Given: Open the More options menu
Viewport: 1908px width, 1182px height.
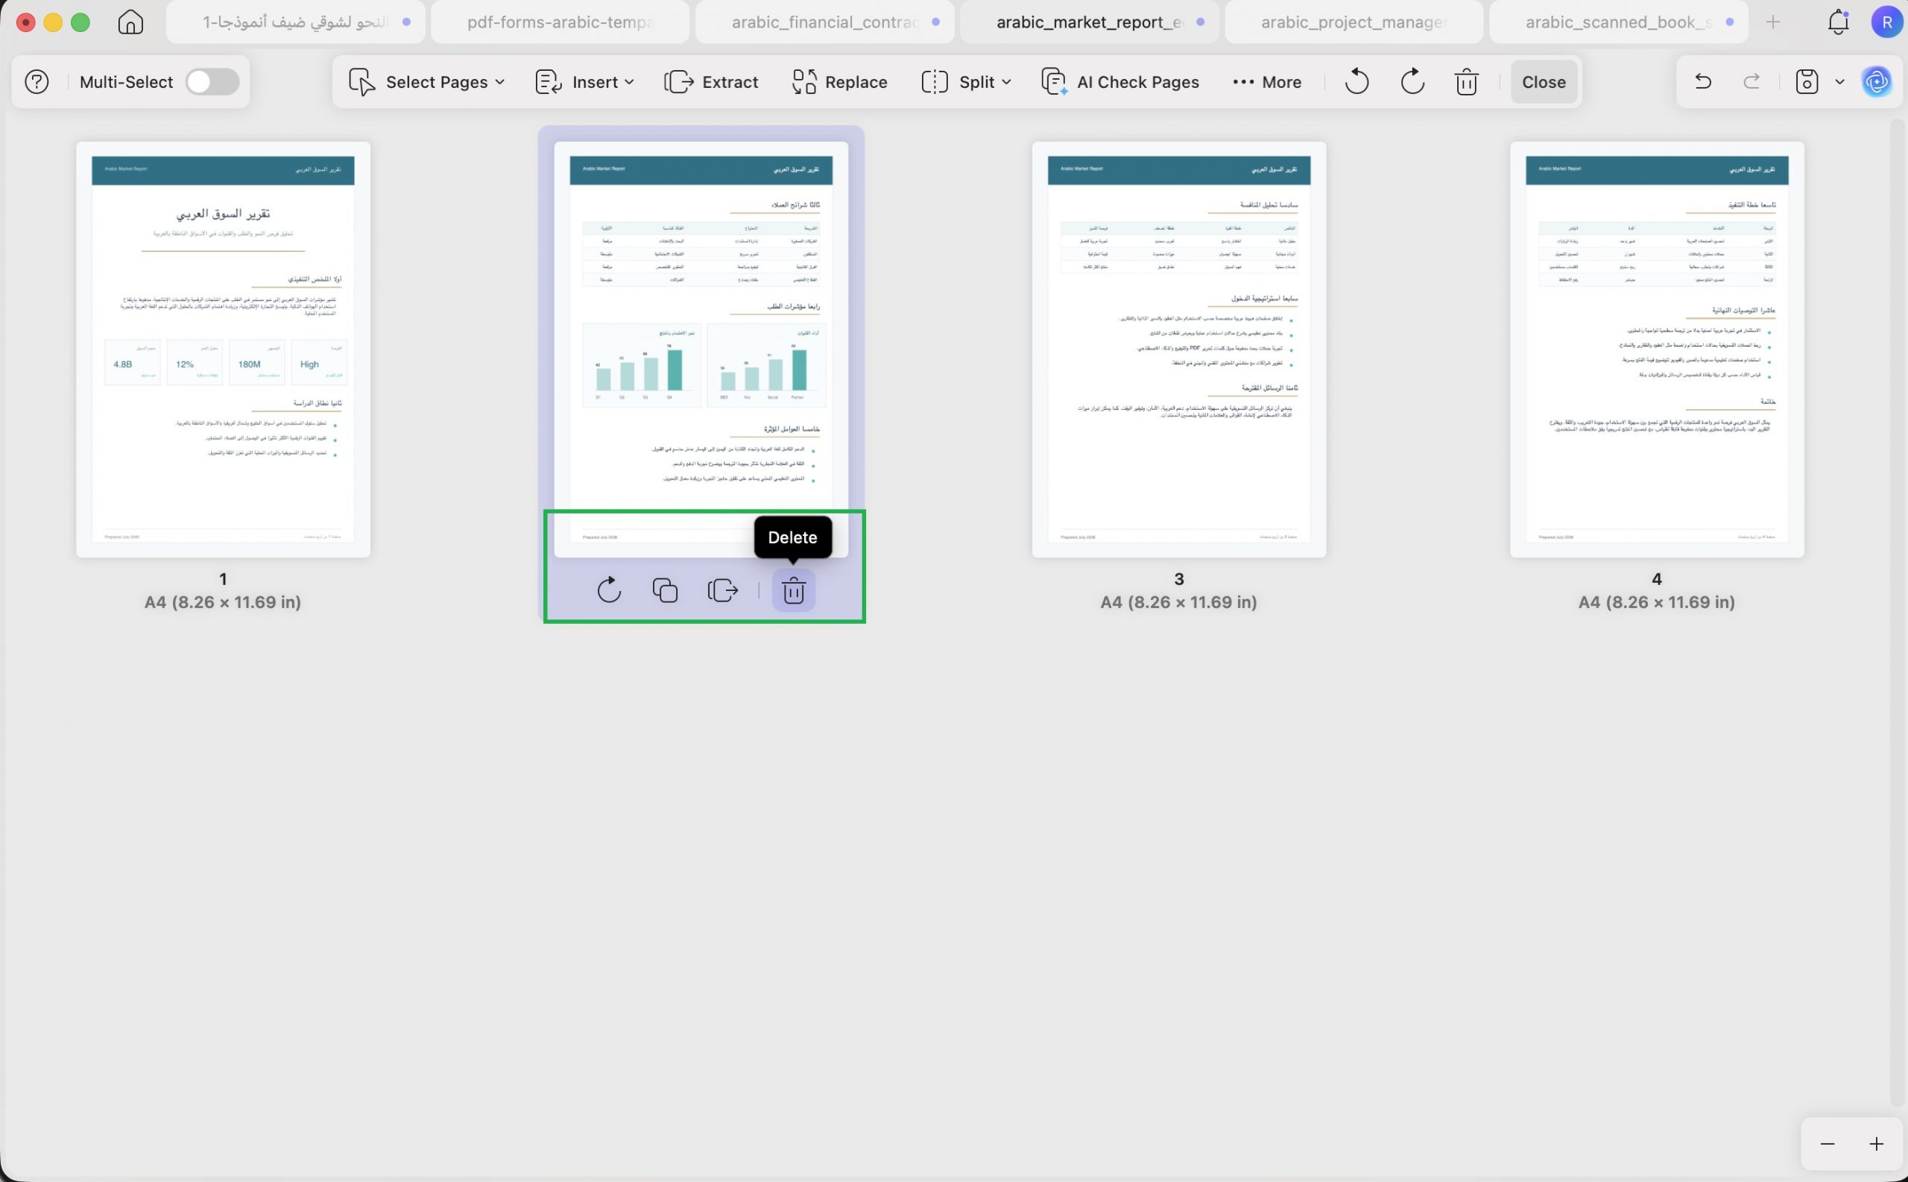Looking at the screenshot, I should tap(1267, 81).
